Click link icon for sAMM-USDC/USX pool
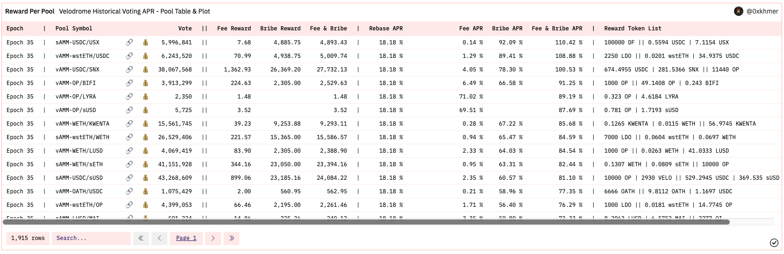Screen dimensions: 784x254 [129, 42]
